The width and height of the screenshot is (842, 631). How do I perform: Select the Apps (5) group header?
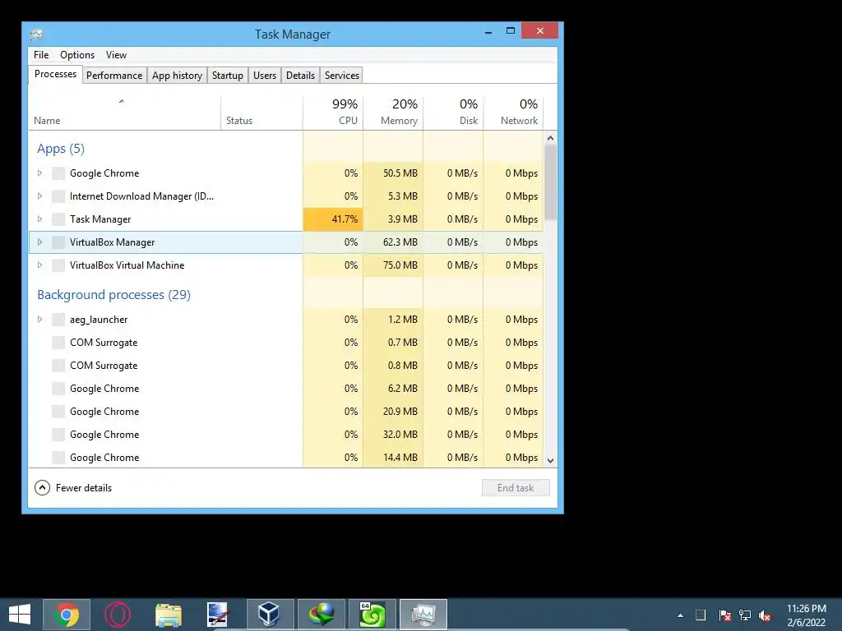pos(61,149)
